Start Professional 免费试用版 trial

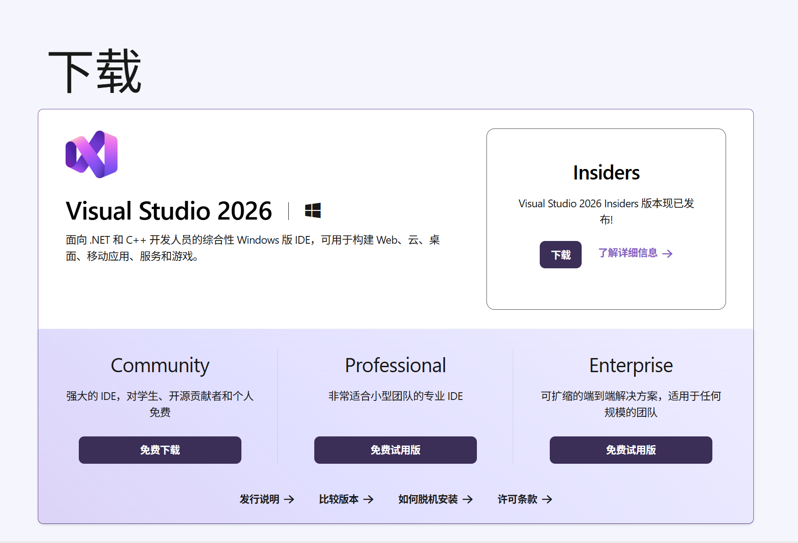[x=395, y=450]
